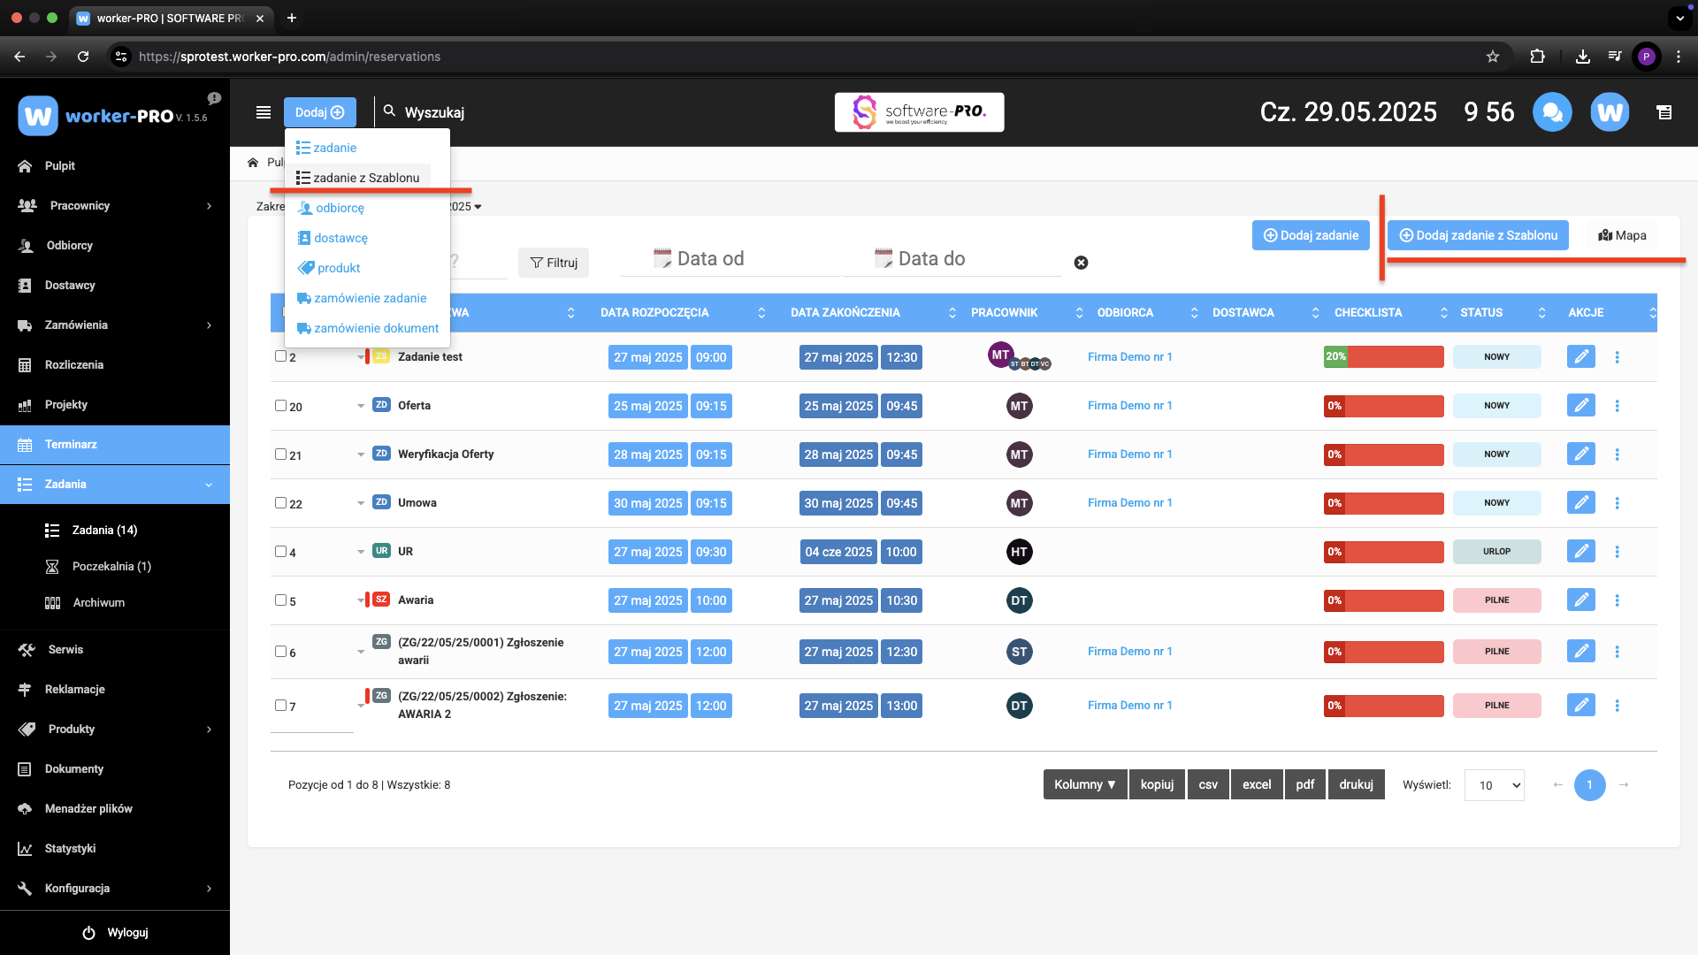Click the search magnifier icon Wyszukaj
This screenshot has height=955, width=1698.
click(389, 112)
